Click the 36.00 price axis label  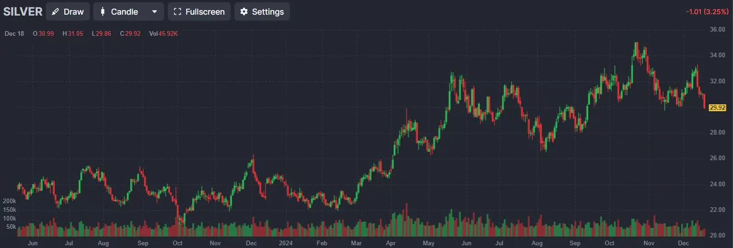coord(717,29)
